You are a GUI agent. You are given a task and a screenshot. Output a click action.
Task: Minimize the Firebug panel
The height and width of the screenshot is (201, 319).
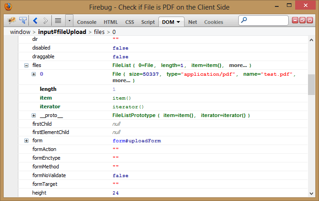[295, 21]
